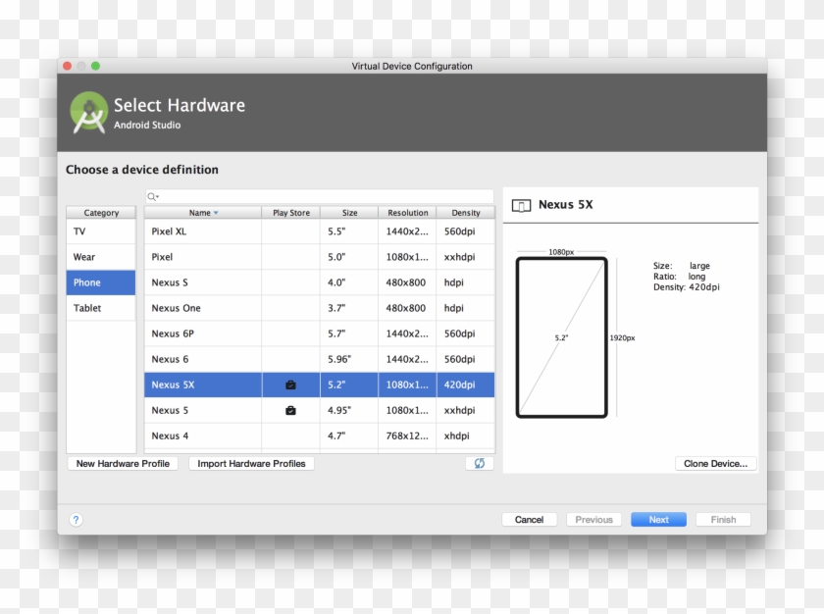
Task: Select the Nexus 5 device name
Action: (x=170, y=410)
